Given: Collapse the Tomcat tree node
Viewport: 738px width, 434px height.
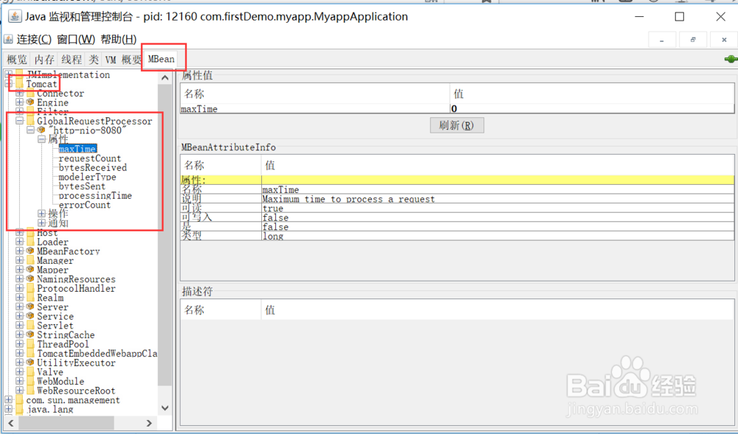Looking at the screenshot, I should coord(8,83).
